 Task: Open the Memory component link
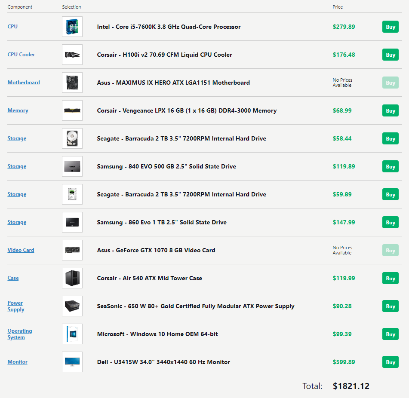18,110
